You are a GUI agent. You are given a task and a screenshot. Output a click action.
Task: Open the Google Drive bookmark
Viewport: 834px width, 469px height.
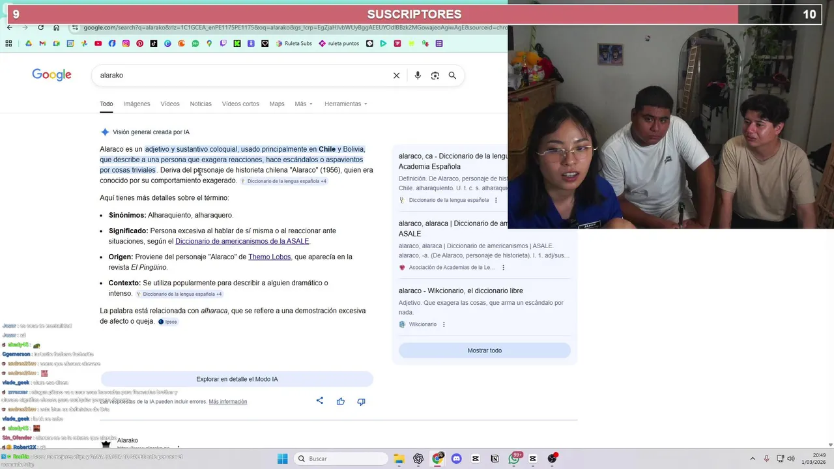tap(29, 44)
